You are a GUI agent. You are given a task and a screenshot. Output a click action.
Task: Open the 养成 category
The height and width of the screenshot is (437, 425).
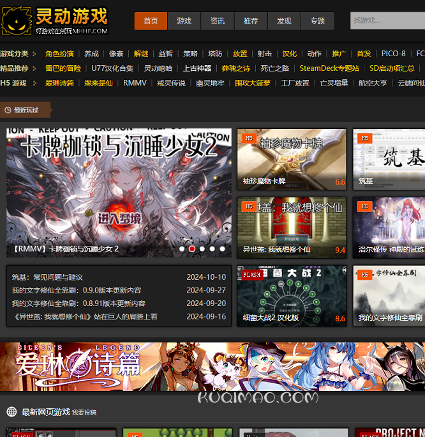pyautogui.click(x=91, y=54)
